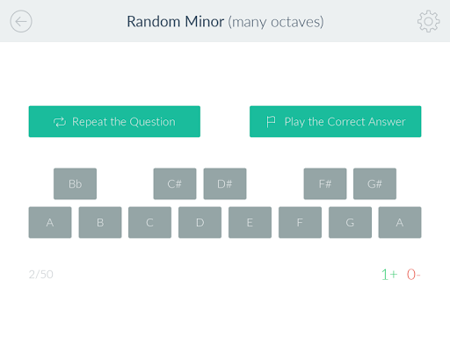Viewport: 450px width, 337px height.
Task: Select the D note key
Action: point(200,222)
